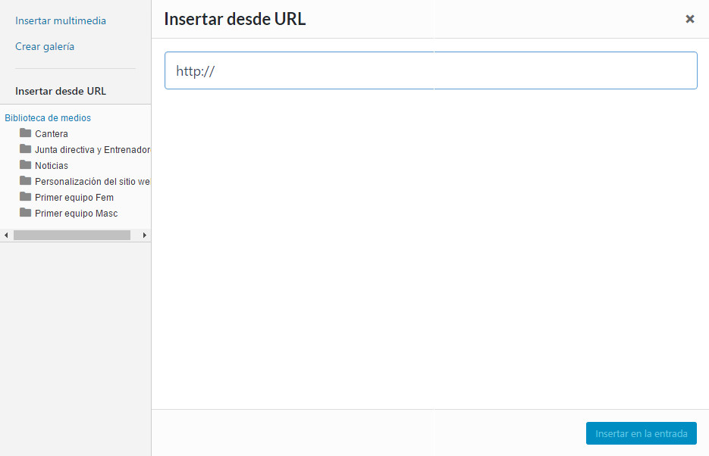Image resolution: width=709 pixels, height=456 pixels.
Task: Open the Biblioteca de medios link
Action: (48, 118)
